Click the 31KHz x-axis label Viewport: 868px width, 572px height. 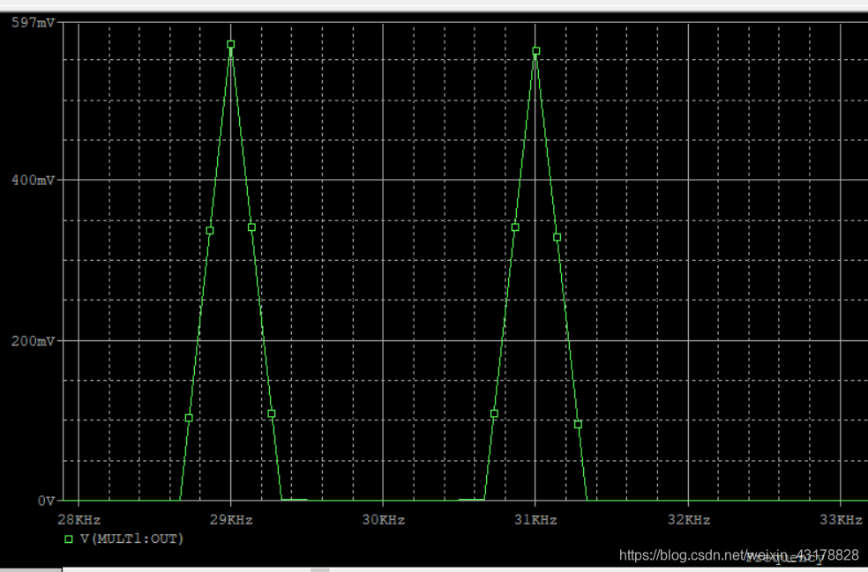[535, 520]
